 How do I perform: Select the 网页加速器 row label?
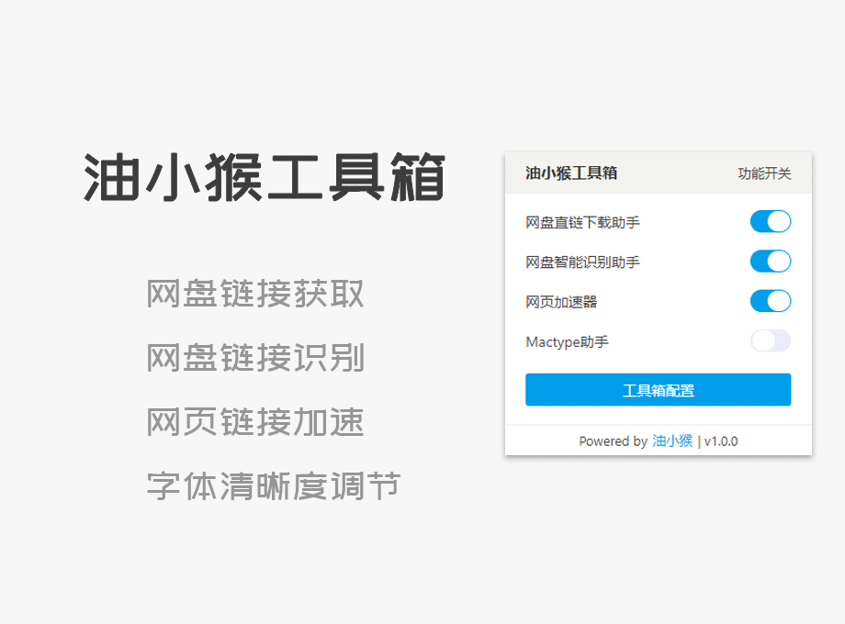point(562,301)
